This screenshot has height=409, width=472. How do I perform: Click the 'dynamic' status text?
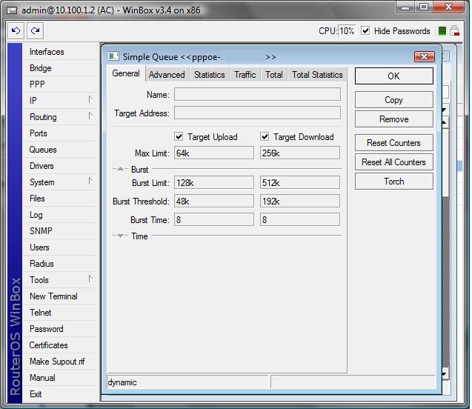coord(122,382)
